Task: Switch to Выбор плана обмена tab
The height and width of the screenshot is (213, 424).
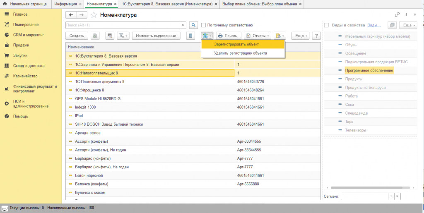Action: tap(261, 4)
